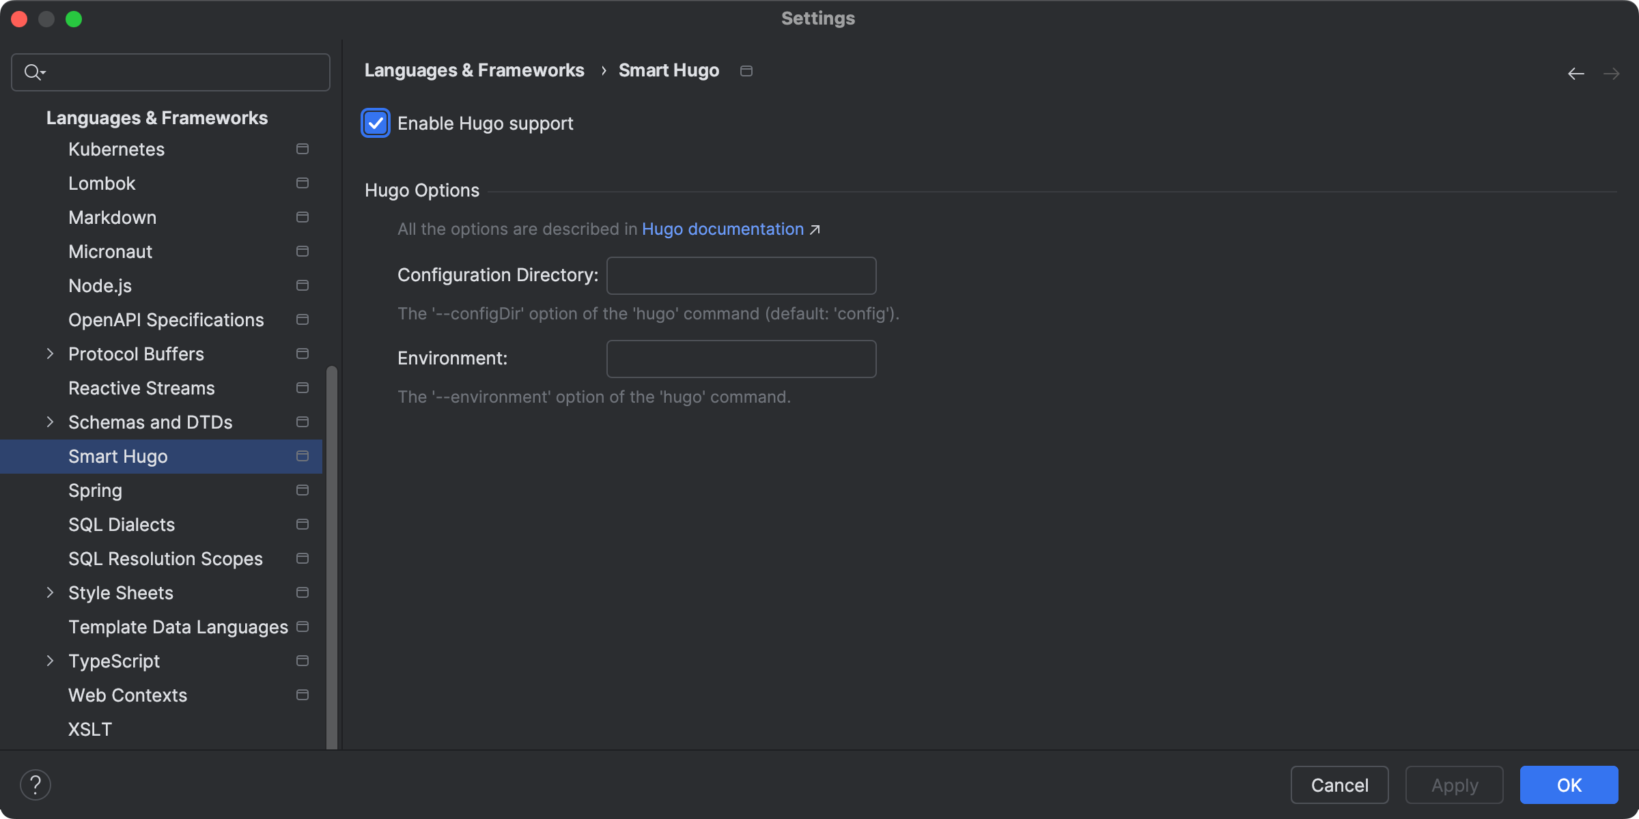Click the Kubernetes settings icon

tap(303, 148)
